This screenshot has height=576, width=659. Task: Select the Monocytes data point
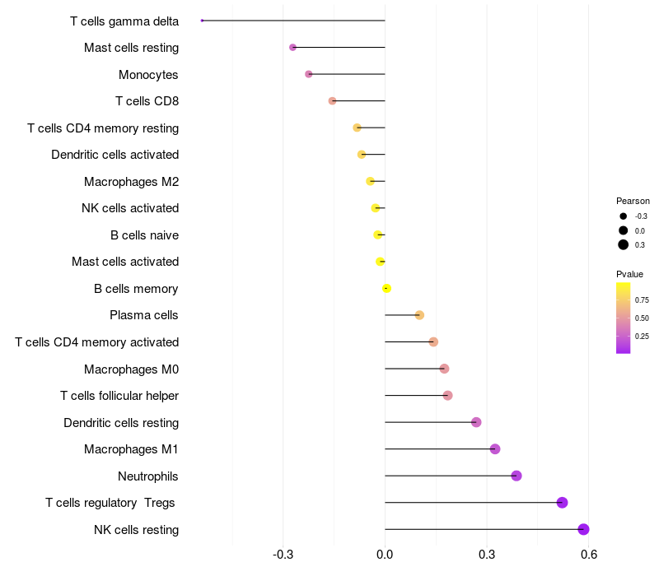(308, 74)
